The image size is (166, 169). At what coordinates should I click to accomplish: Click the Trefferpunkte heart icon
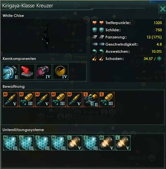click(95, 23)
